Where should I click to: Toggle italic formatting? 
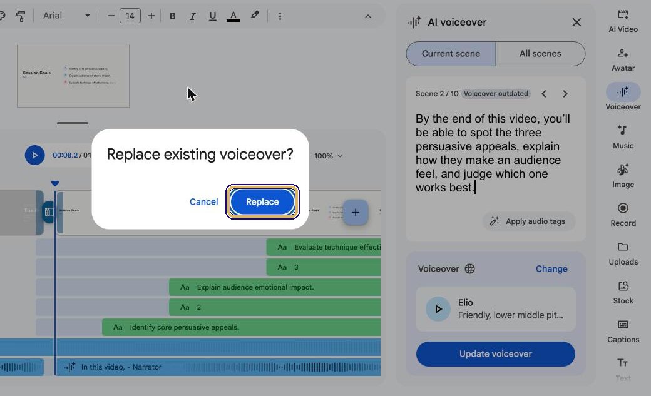[192, 16]
